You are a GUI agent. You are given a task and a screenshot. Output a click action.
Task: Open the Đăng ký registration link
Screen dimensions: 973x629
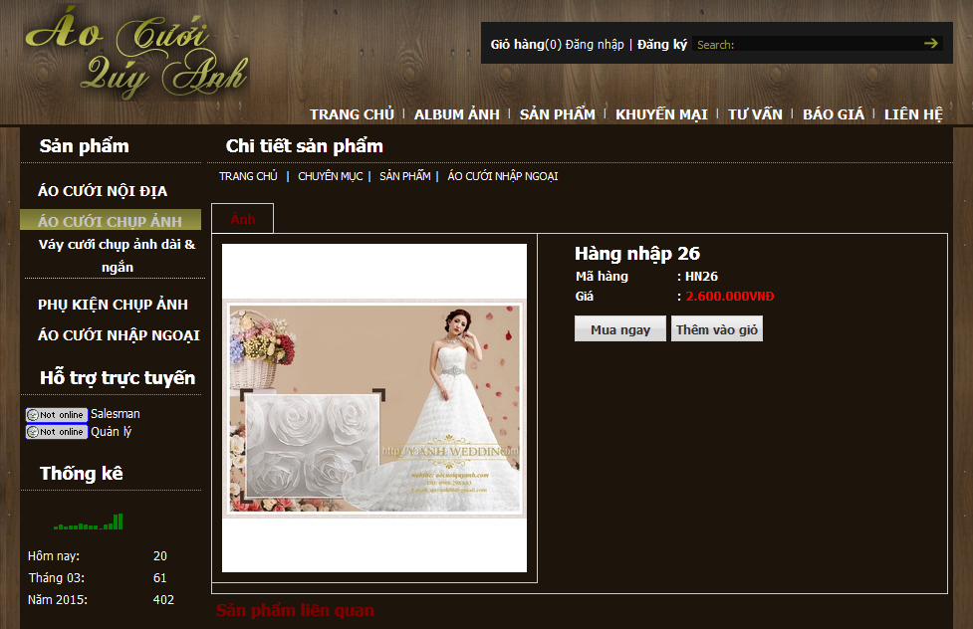[662, 44]
